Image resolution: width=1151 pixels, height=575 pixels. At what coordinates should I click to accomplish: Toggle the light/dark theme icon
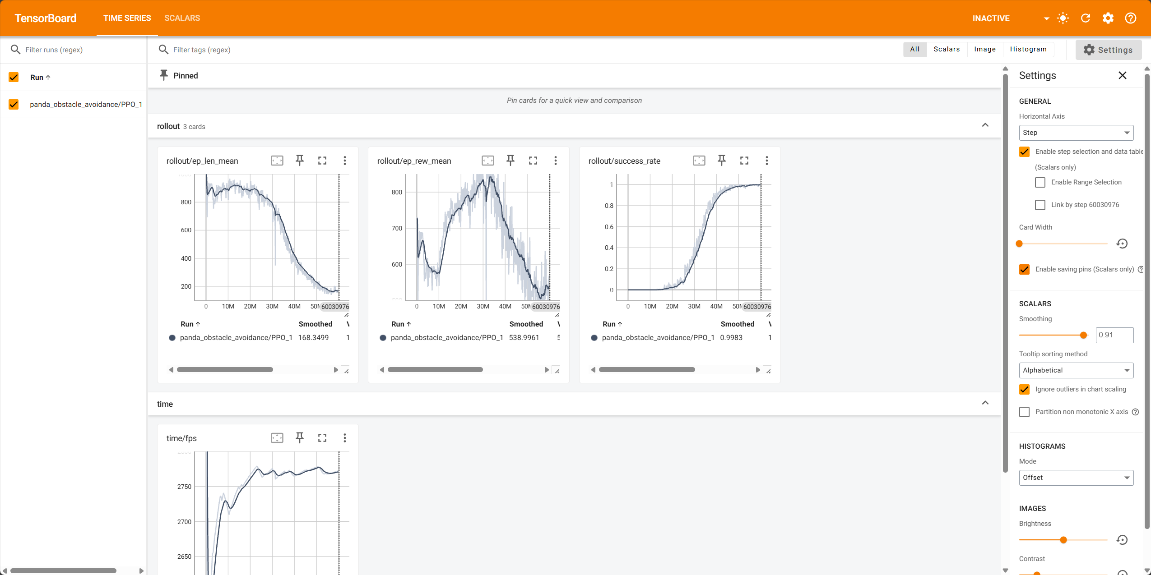1063,18
